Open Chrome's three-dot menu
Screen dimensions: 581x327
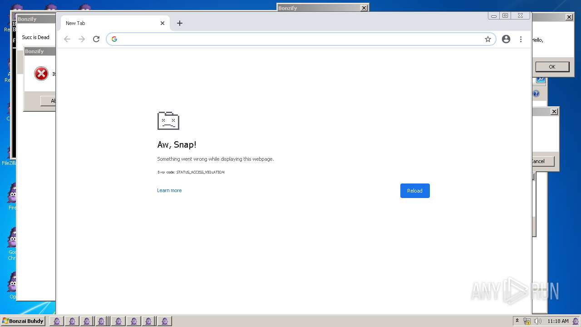tap(521, 39)
